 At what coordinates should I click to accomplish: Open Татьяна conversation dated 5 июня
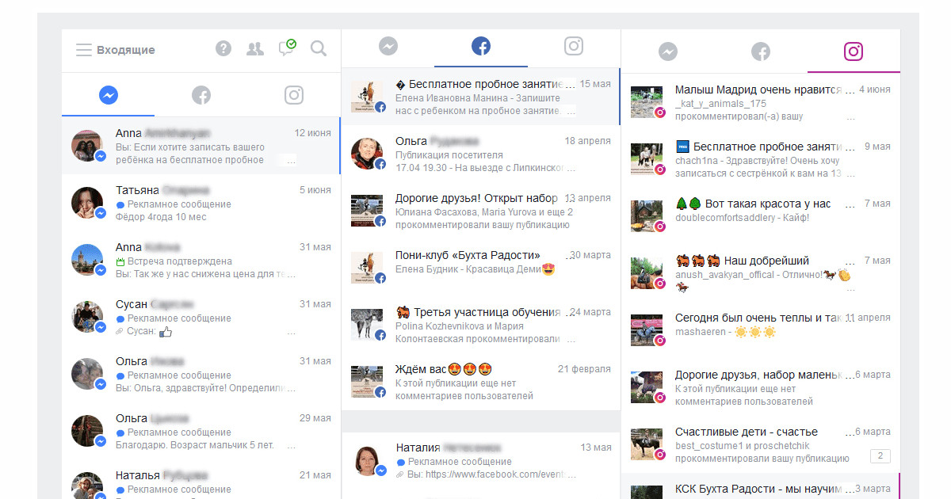(201, 204)
